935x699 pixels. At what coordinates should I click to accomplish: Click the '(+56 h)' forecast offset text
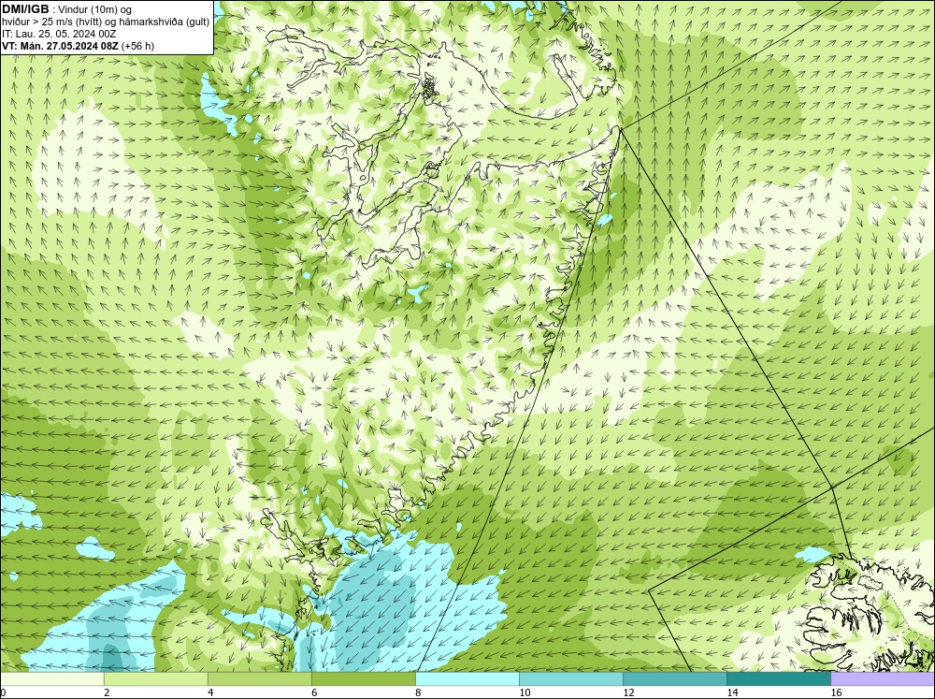pos(137,45)
